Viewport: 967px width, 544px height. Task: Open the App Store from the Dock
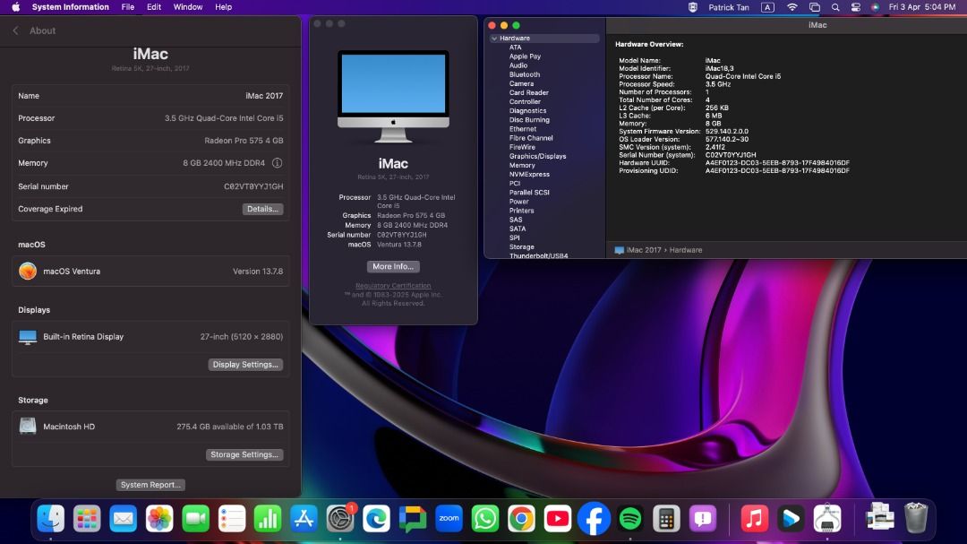(304, 518)
